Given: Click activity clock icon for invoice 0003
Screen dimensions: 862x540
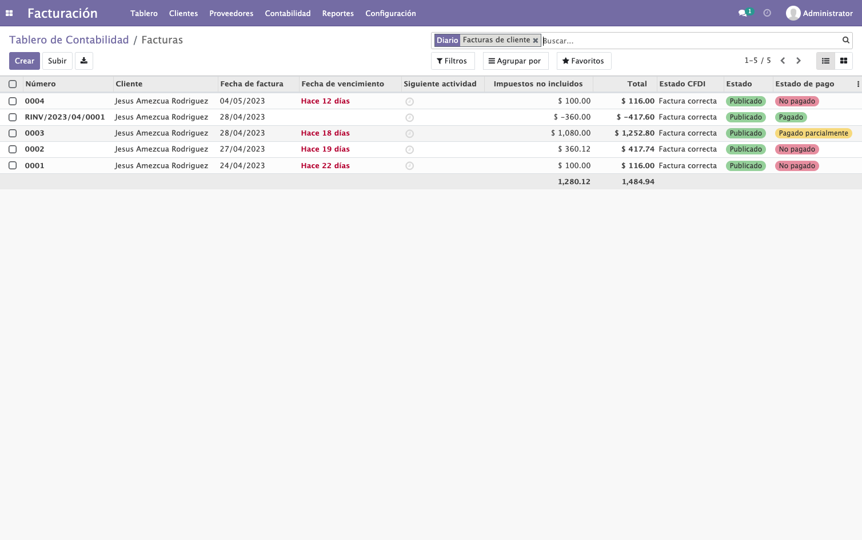Looking at the screenshot, I should (x=409, y=134).
